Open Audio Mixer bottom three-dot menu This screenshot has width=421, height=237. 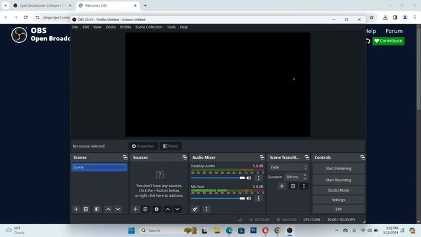(x=206, y=209)
